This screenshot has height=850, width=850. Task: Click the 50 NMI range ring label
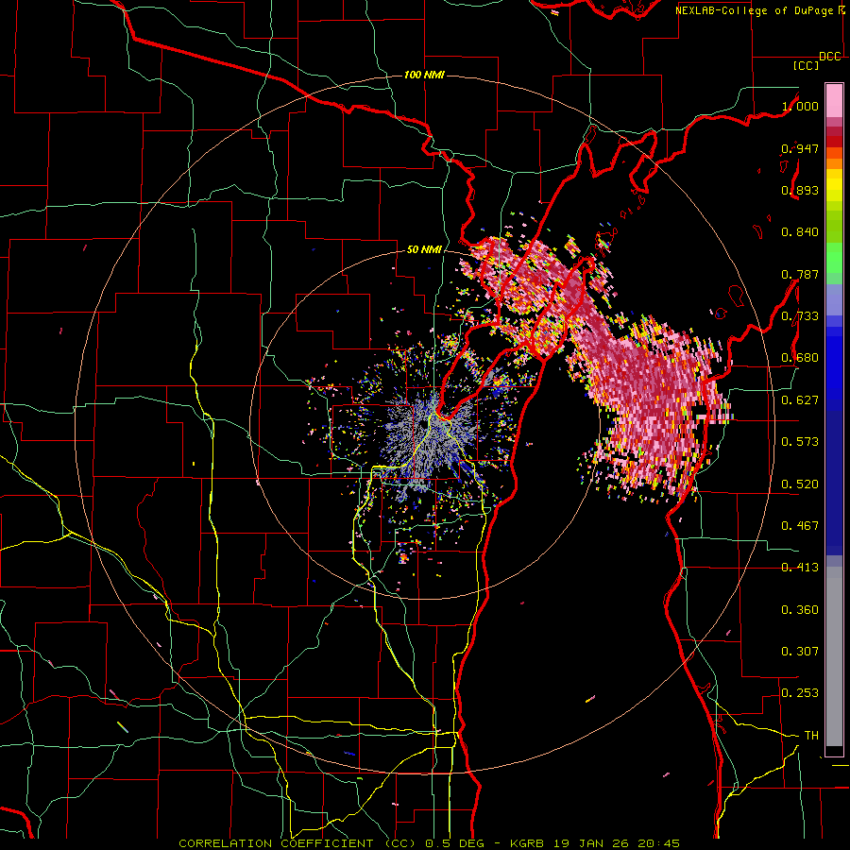[x=424, y=250]
